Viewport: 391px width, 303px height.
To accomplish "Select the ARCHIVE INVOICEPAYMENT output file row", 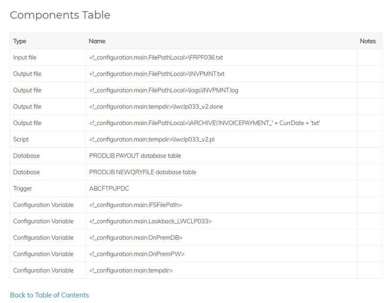I will (x=196, y=123).
